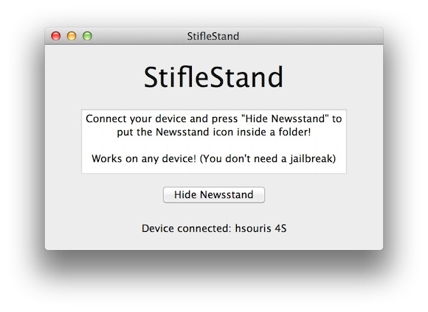Viewport: 428px width, 312px height.
Task: Click the Hide Newsstand button
Action: [x=214, y=195]
